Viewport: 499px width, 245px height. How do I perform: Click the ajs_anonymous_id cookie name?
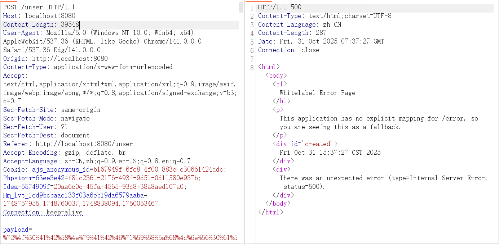61,169
